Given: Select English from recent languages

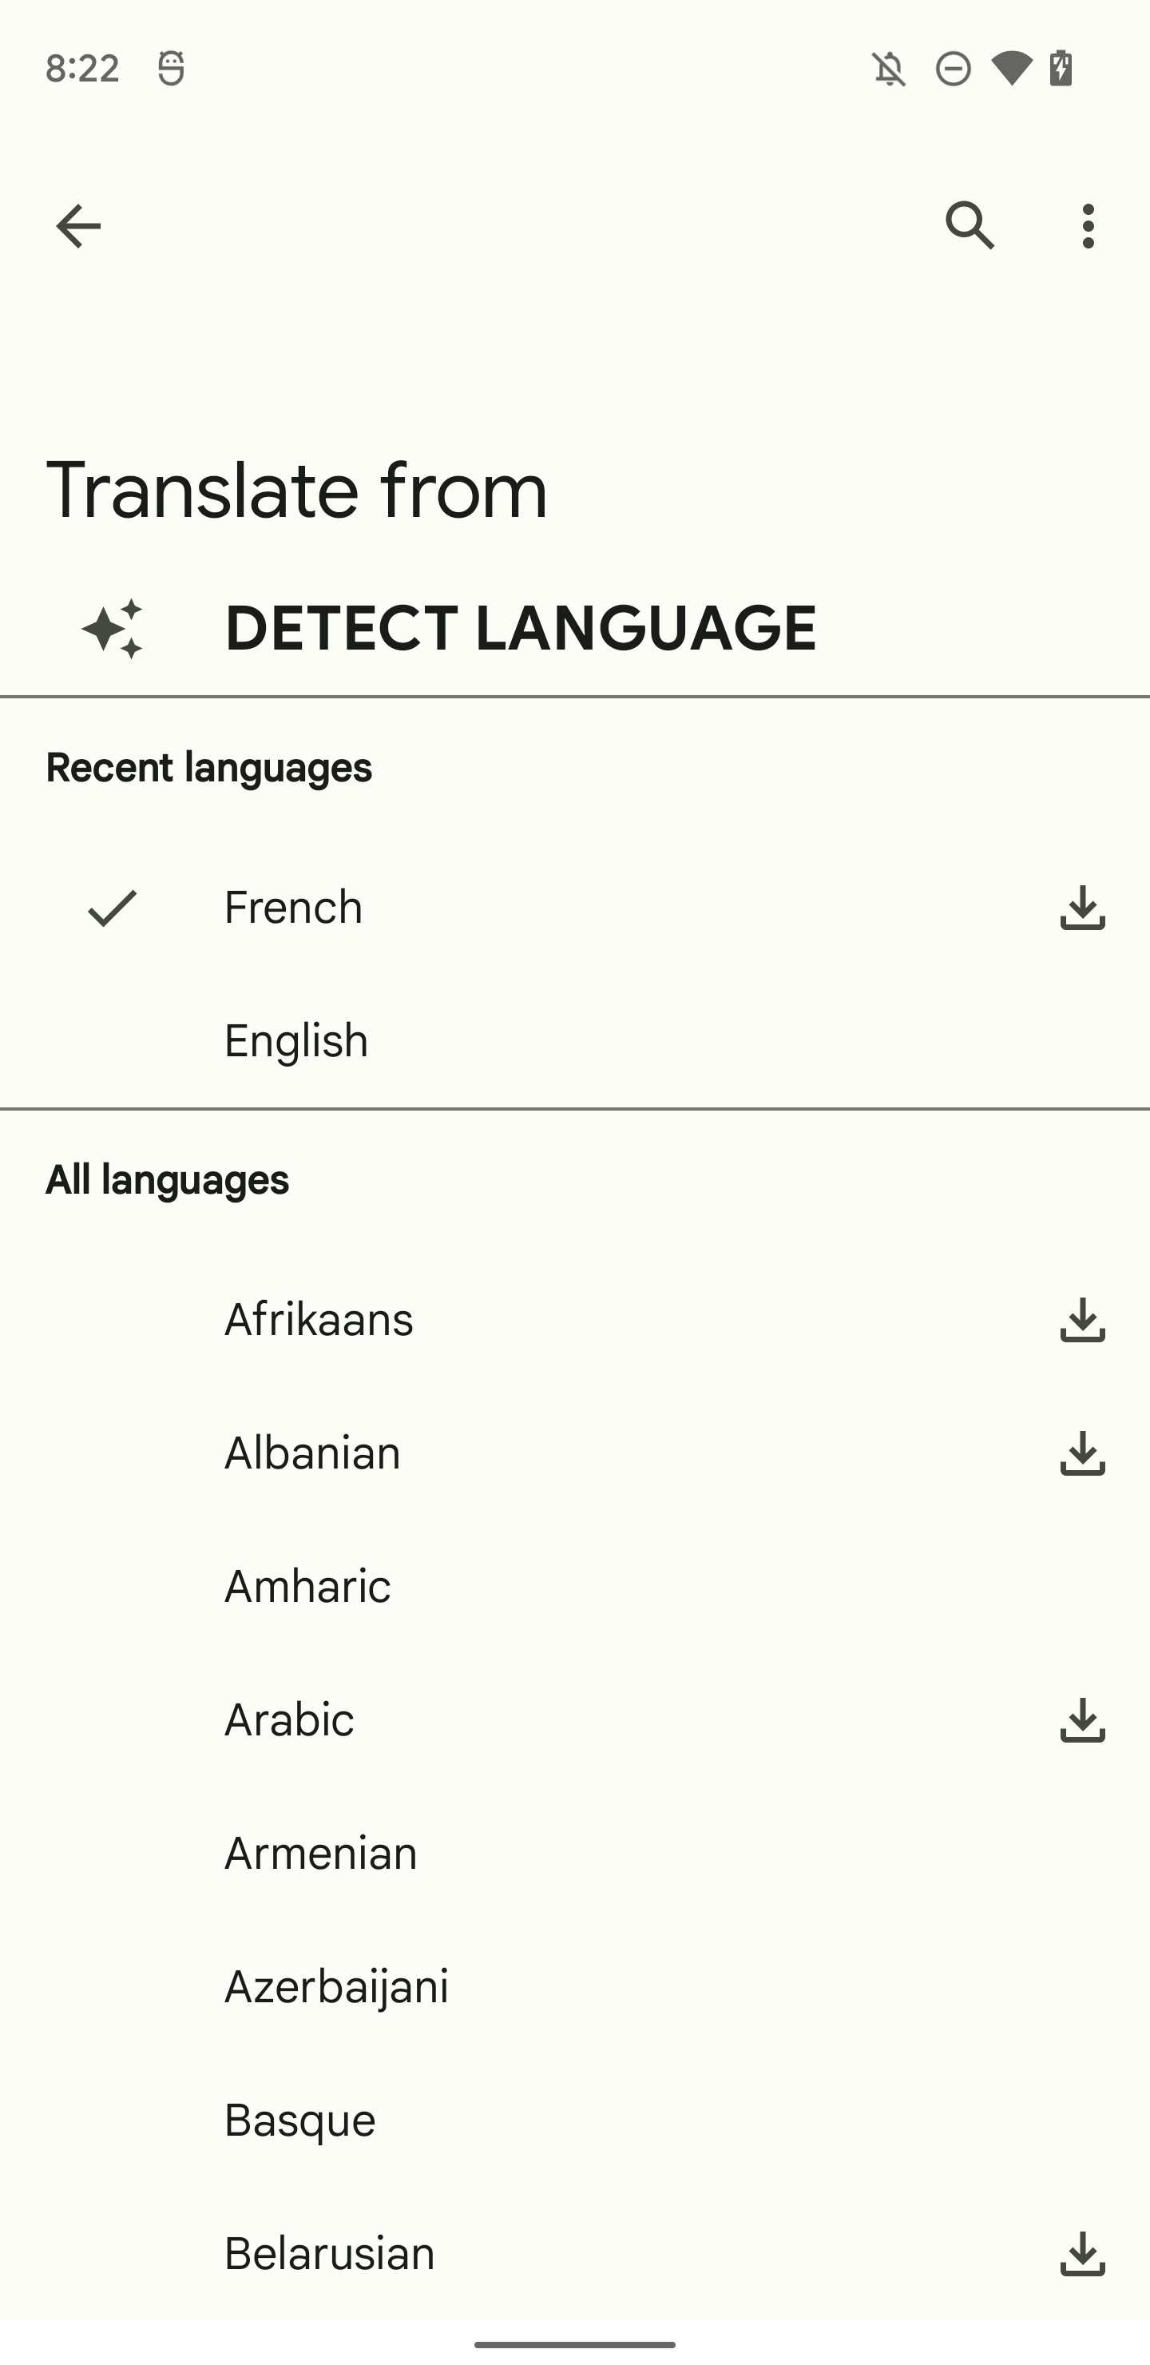Looking at the screenshot, I should tap(574, 1041).
